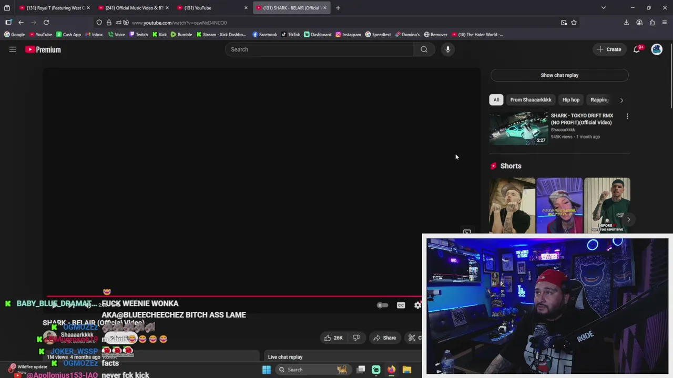
Task: Click the YouTube search input field
Action: pos(319,49)
